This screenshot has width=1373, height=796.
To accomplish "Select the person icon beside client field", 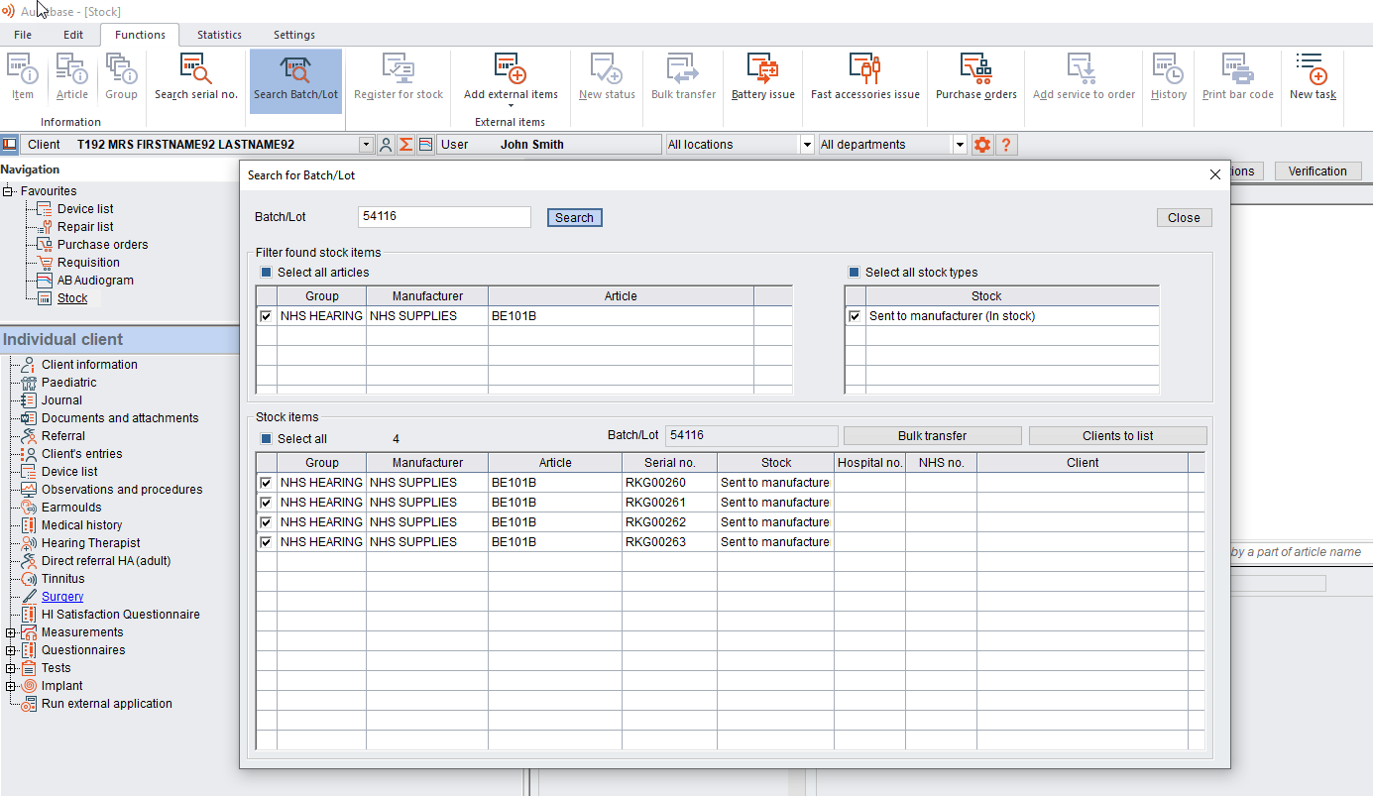I will click(386, 145).
